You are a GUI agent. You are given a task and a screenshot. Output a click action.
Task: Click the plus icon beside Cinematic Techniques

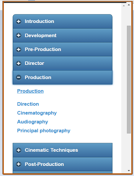[x=19, y=150]
